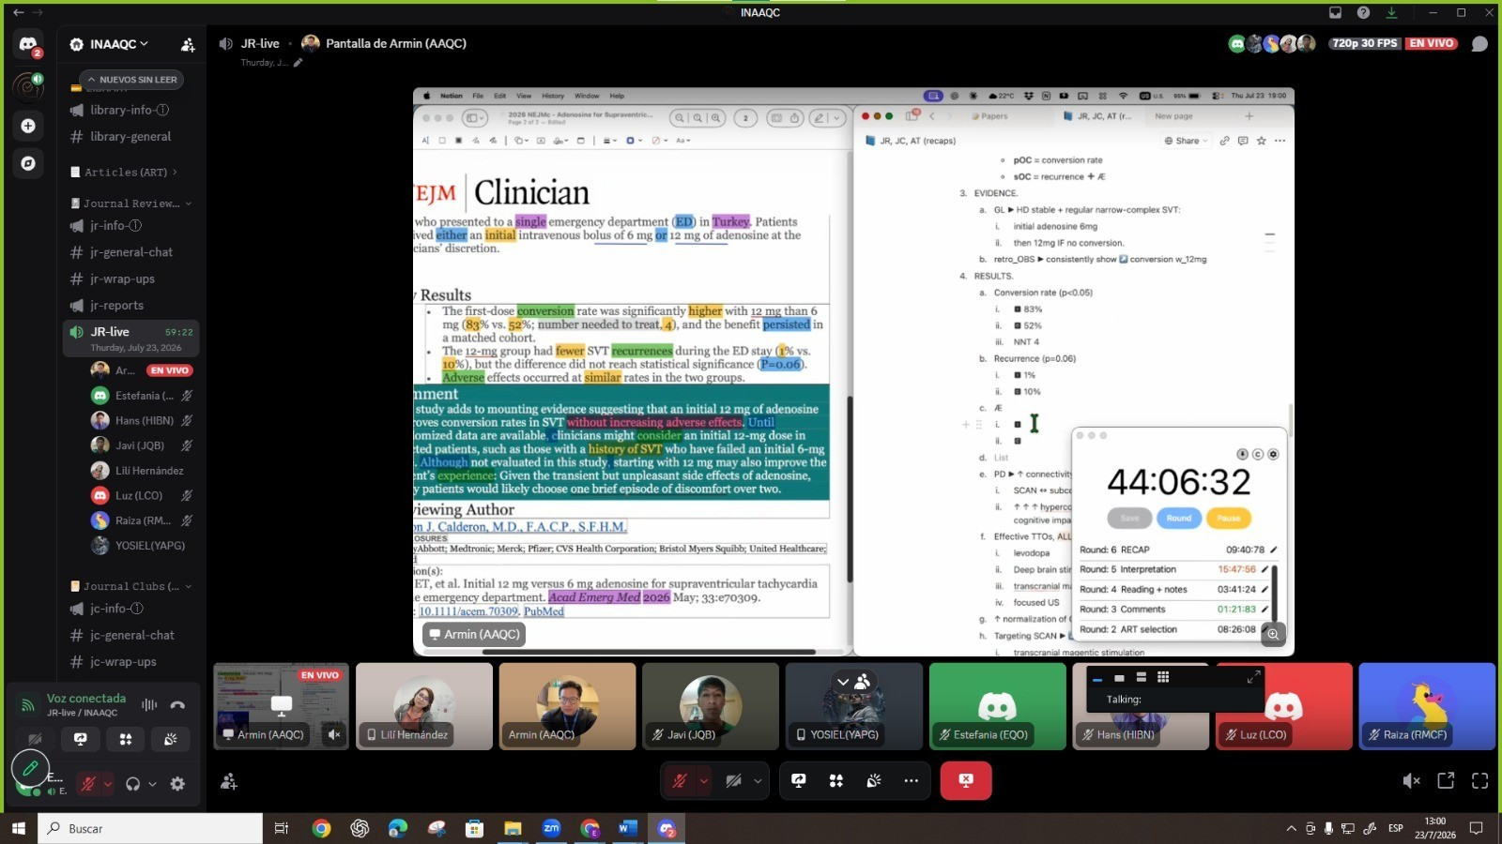Turn on camera in the call bar

point(734,780)
